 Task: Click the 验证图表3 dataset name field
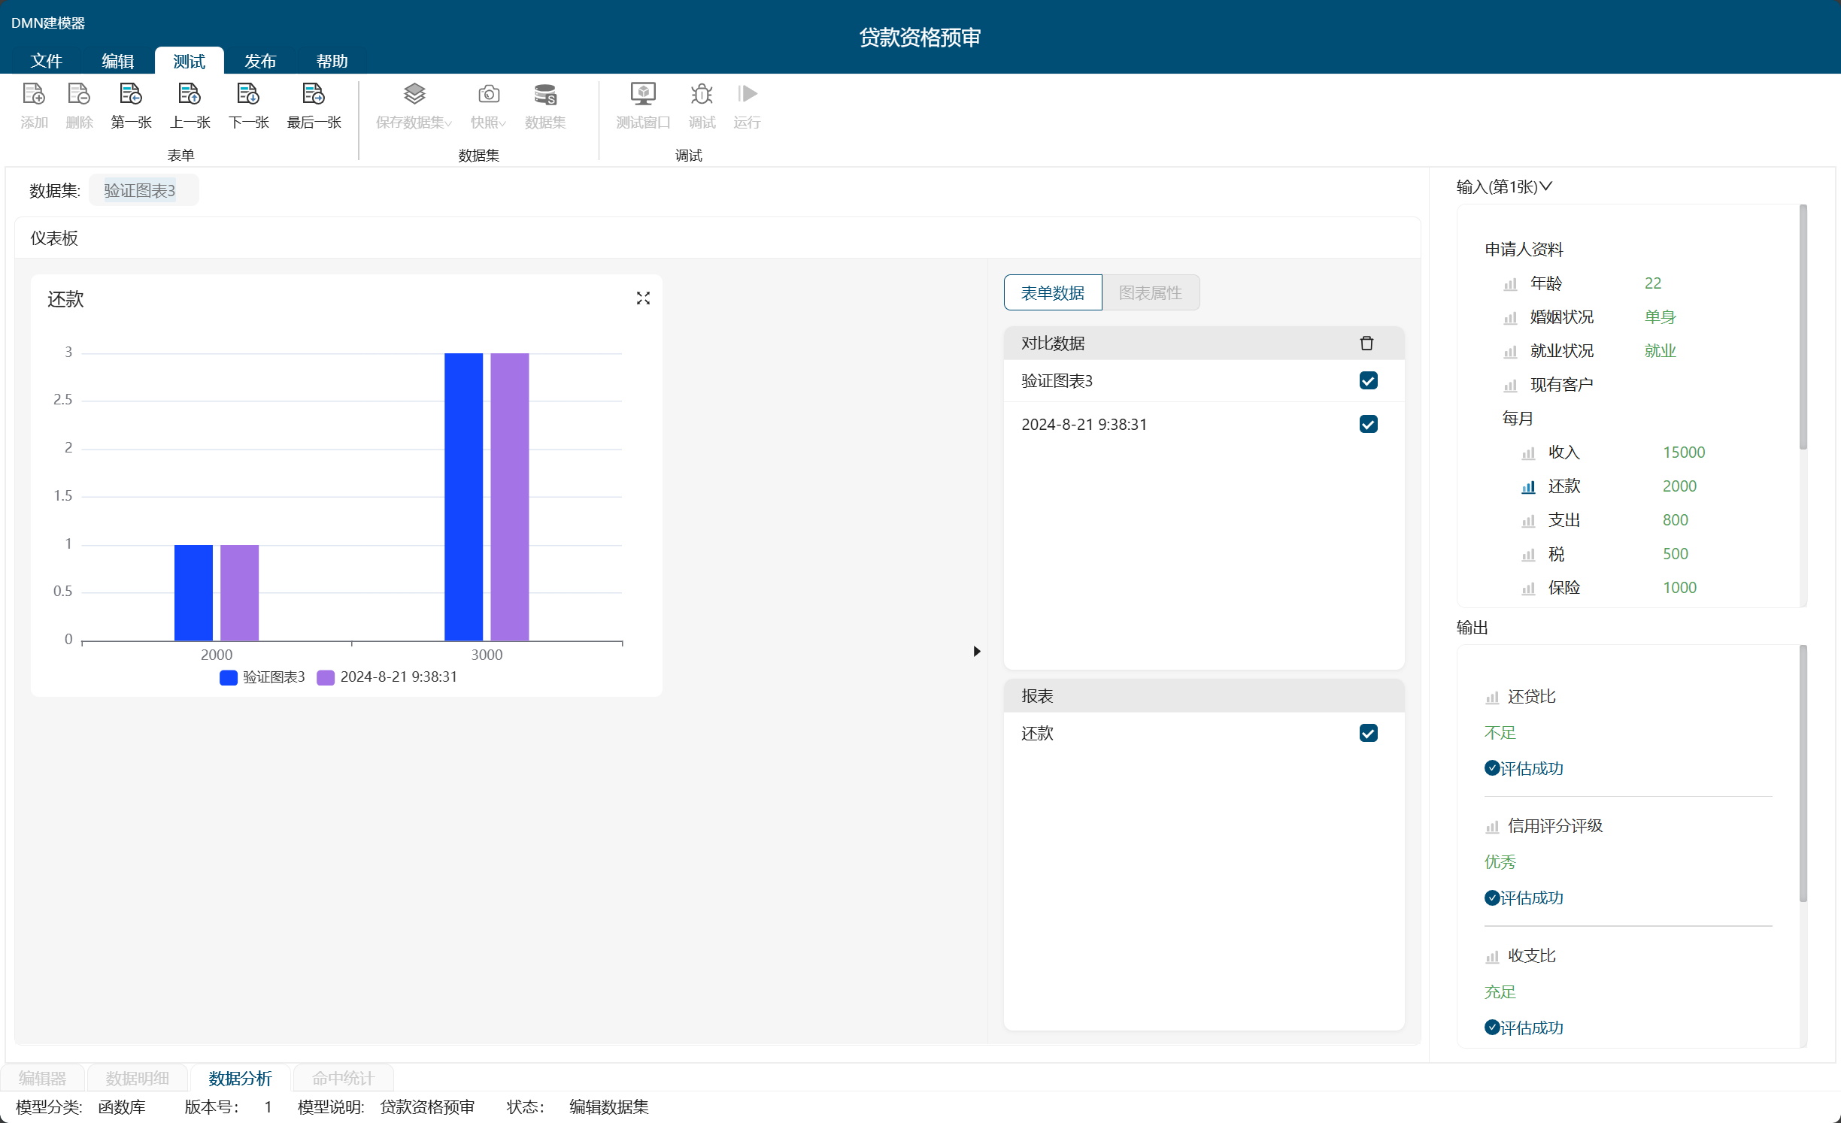point(144,190)
